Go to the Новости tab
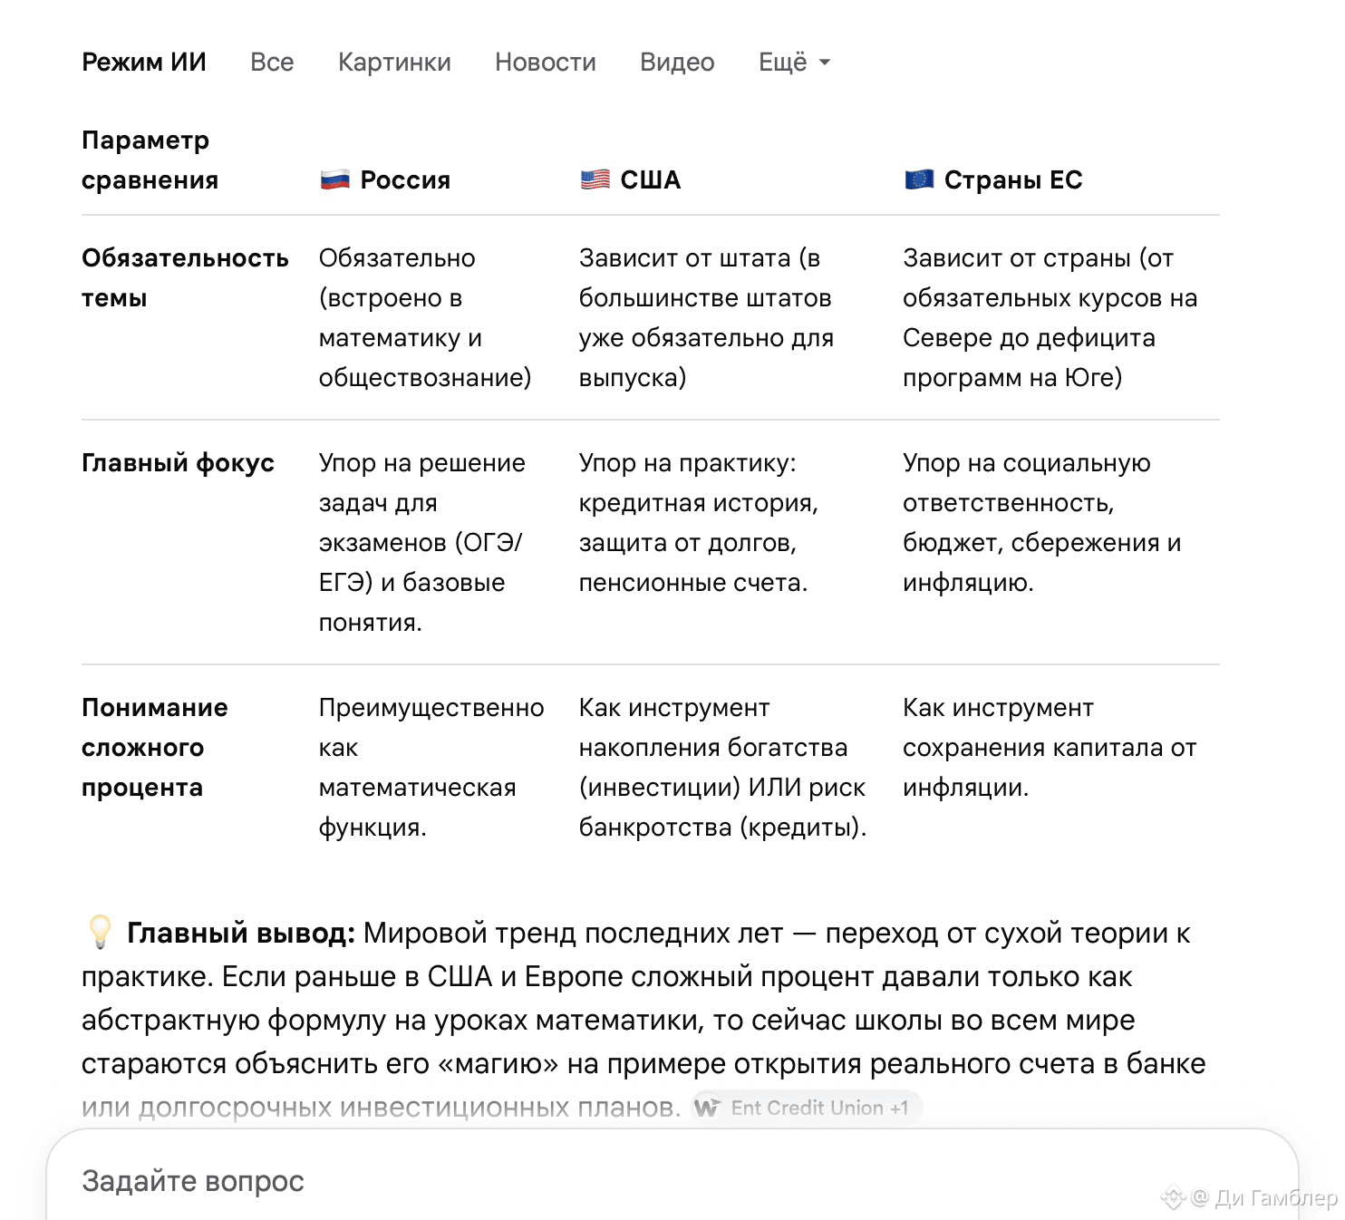The image size is (1345, 1220). (546, 62)
